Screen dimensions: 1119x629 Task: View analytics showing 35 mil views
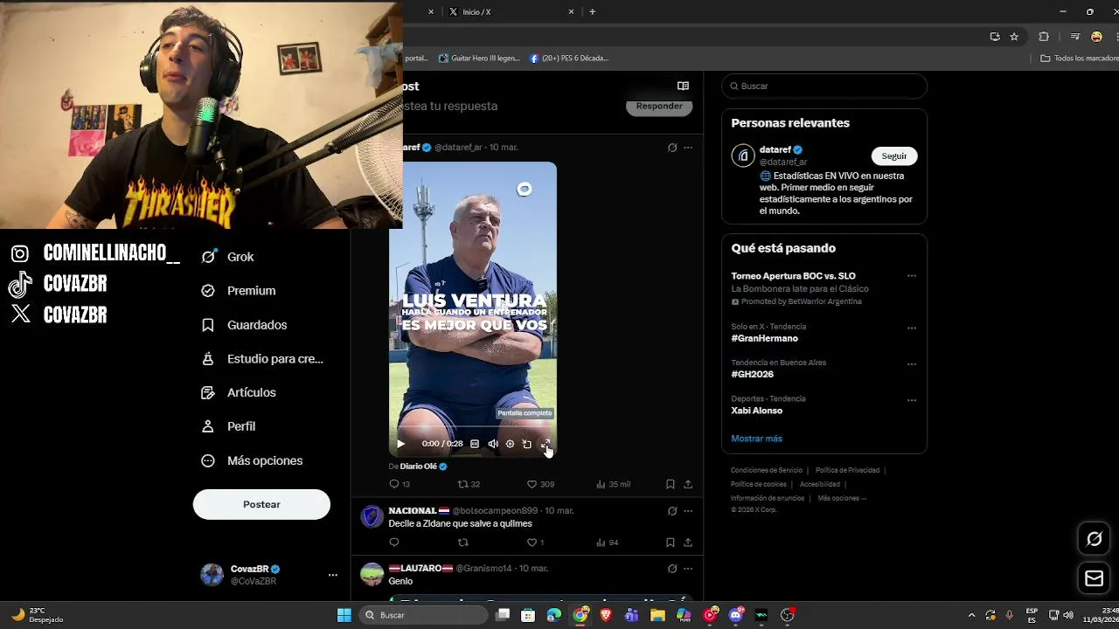613,484
